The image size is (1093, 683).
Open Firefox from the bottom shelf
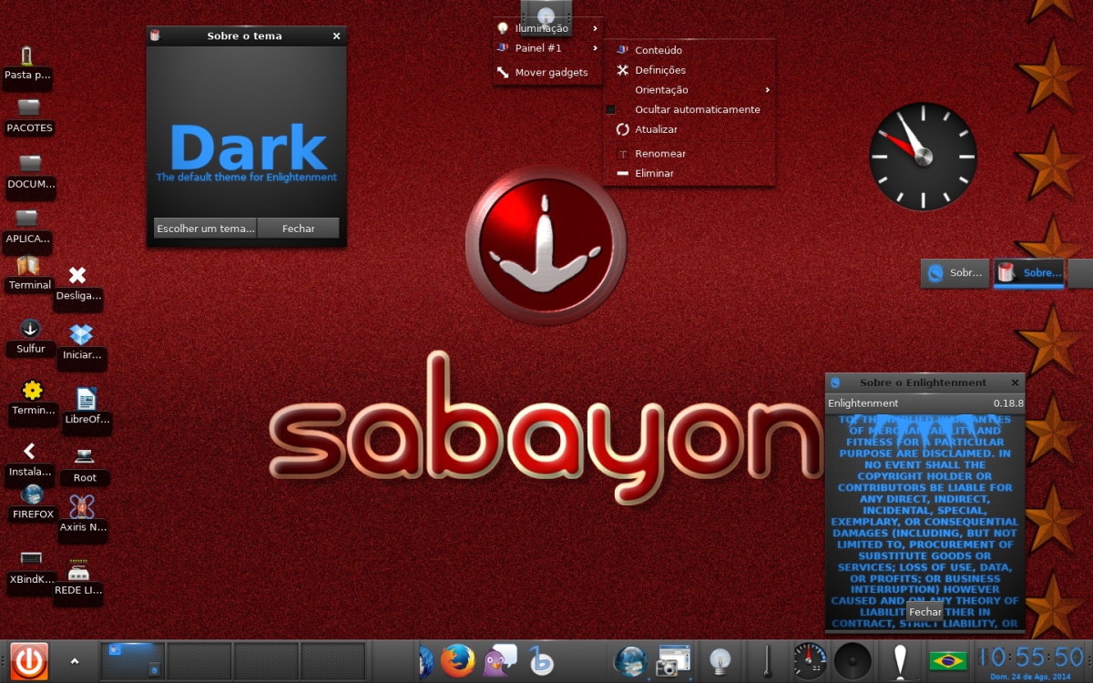point(458,660)
